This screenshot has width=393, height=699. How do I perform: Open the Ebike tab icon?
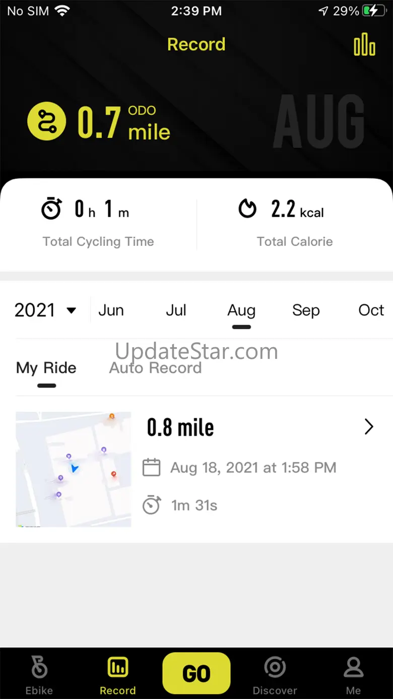tap(39, 668)
